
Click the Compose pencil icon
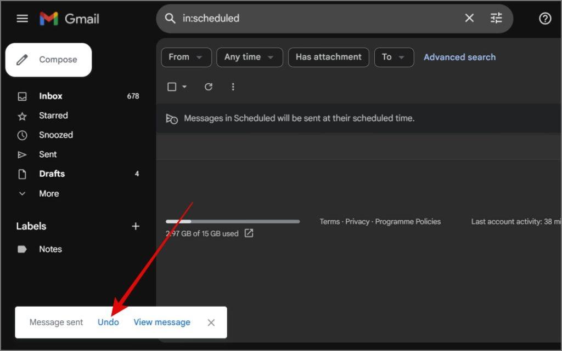pos(22,60)
